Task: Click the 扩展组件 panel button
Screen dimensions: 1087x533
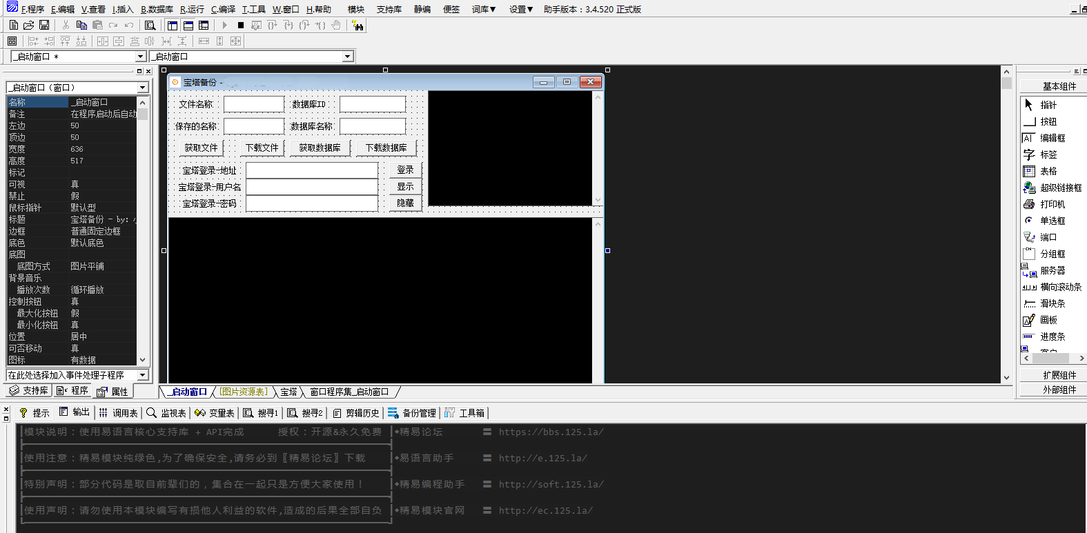Action: tap(1059, 375)
